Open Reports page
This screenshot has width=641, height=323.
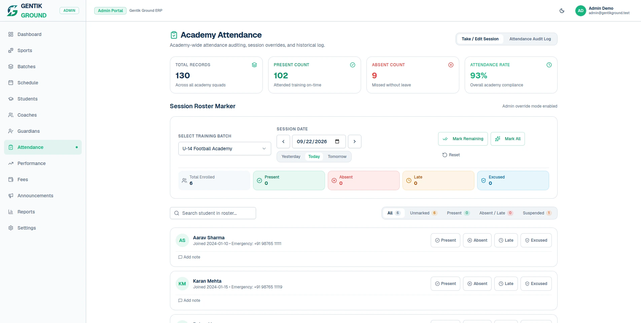click(43, 212)
